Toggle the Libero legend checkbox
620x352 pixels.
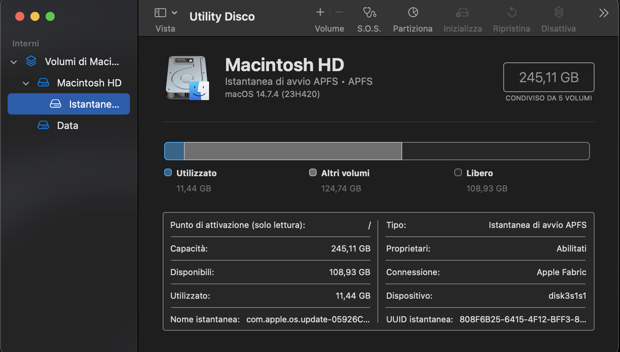(458, 172)
